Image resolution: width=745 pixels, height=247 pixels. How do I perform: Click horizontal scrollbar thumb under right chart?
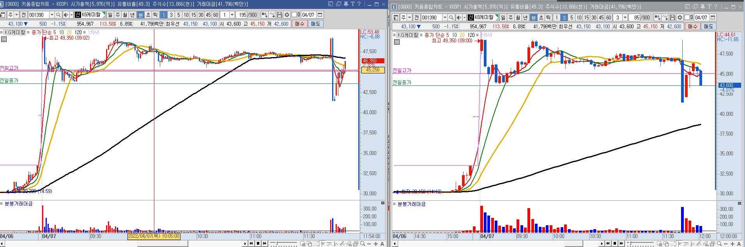tap(573, 244)
